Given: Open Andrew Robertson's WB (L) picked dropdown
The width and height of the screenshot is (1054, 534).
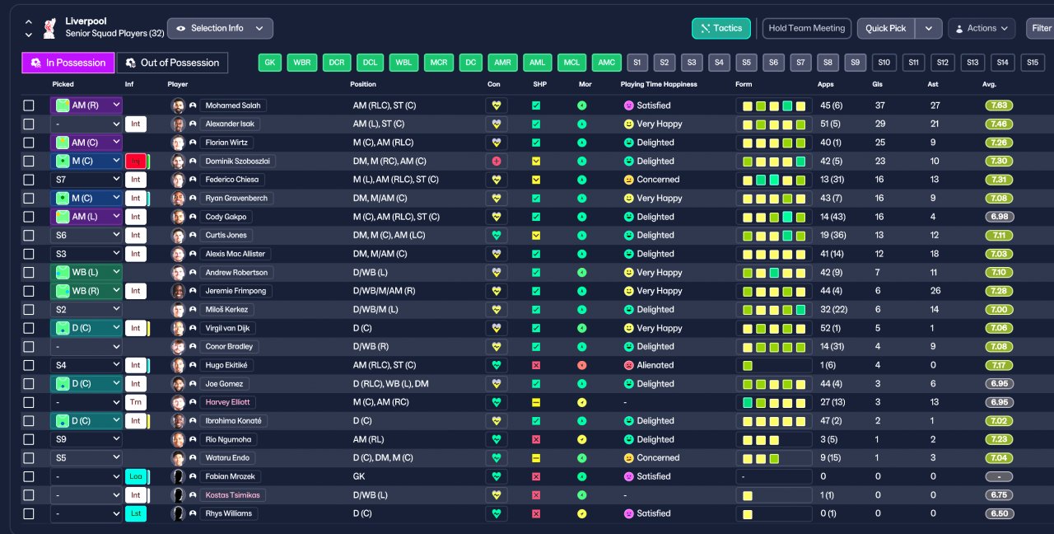Looking at the screenshot, I should [x=86, y=273].
